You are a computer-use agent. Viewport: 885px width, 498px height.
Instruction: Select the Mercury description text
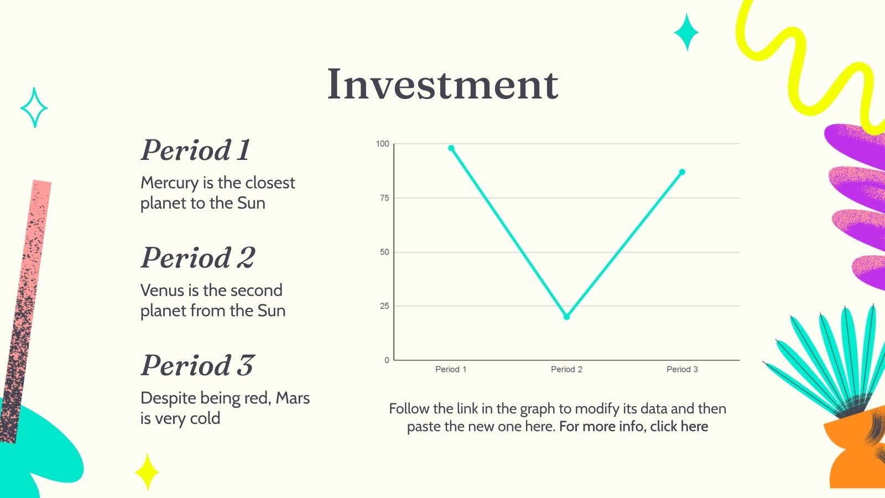[x=217, y=193]
